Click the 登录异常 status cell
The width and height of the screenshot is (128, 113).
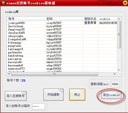(x=90, y=23)
